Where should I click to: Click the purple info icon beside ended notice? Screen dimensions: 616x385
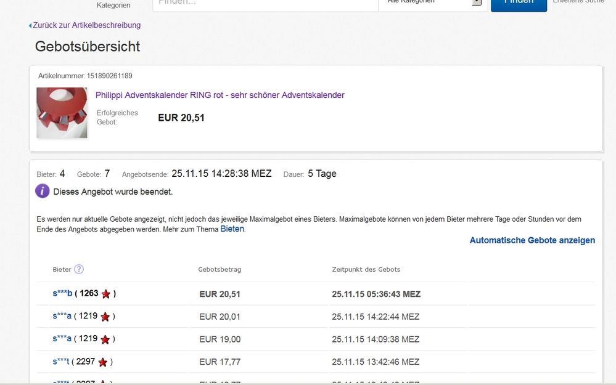pyautogui.click(x=42, y=191)
